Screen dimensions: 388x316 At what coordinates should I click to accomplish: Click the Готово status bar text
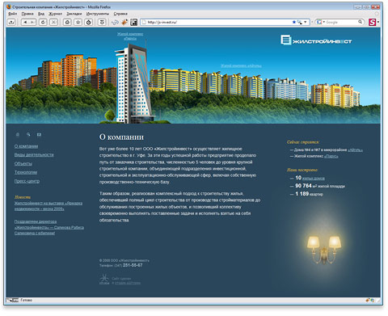click(27, 300)
